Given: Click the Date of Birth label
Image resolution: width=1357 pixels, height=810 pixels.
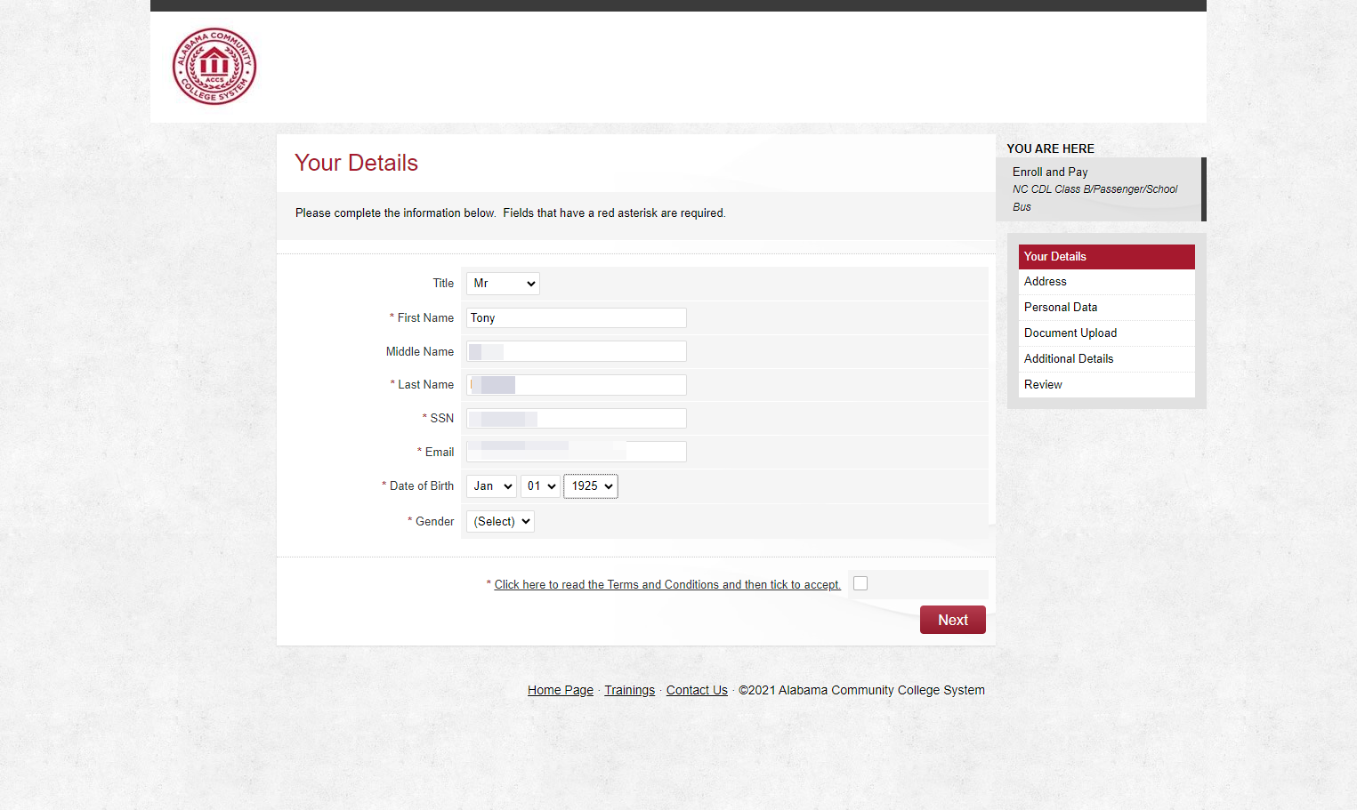Looking at the screenshot, I should 422,486.
